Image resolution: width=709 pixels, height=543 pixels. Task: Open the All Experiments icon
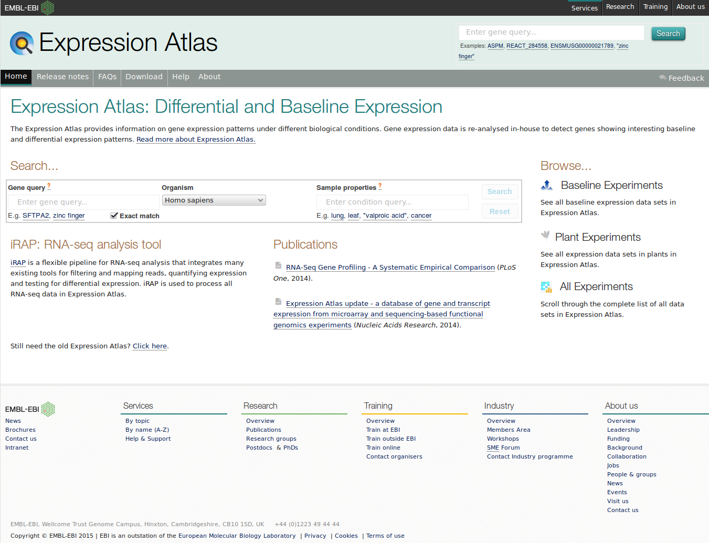[546, 287]
